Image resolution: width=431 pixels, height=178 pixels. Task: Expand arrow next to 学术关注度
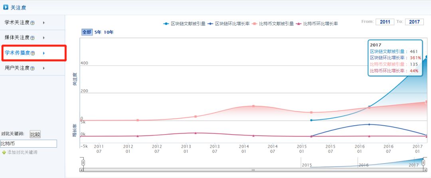coord(44,23)
